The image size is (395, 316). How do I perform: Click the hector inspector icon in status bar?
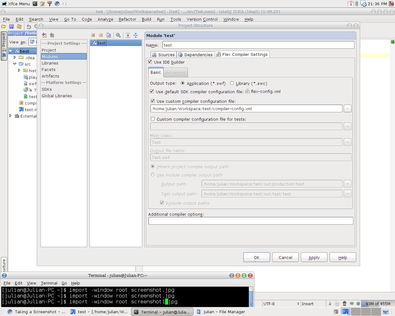(x=344, y=304)
